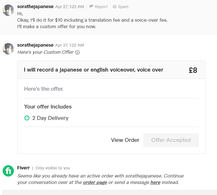Click the Offer Accepted button
217x195 pixels.
[x=171, y=140]
